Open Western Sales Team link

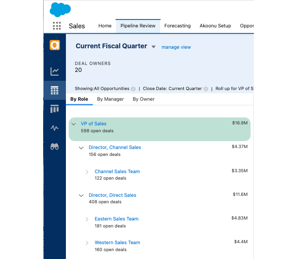click(x=117, y=242)
